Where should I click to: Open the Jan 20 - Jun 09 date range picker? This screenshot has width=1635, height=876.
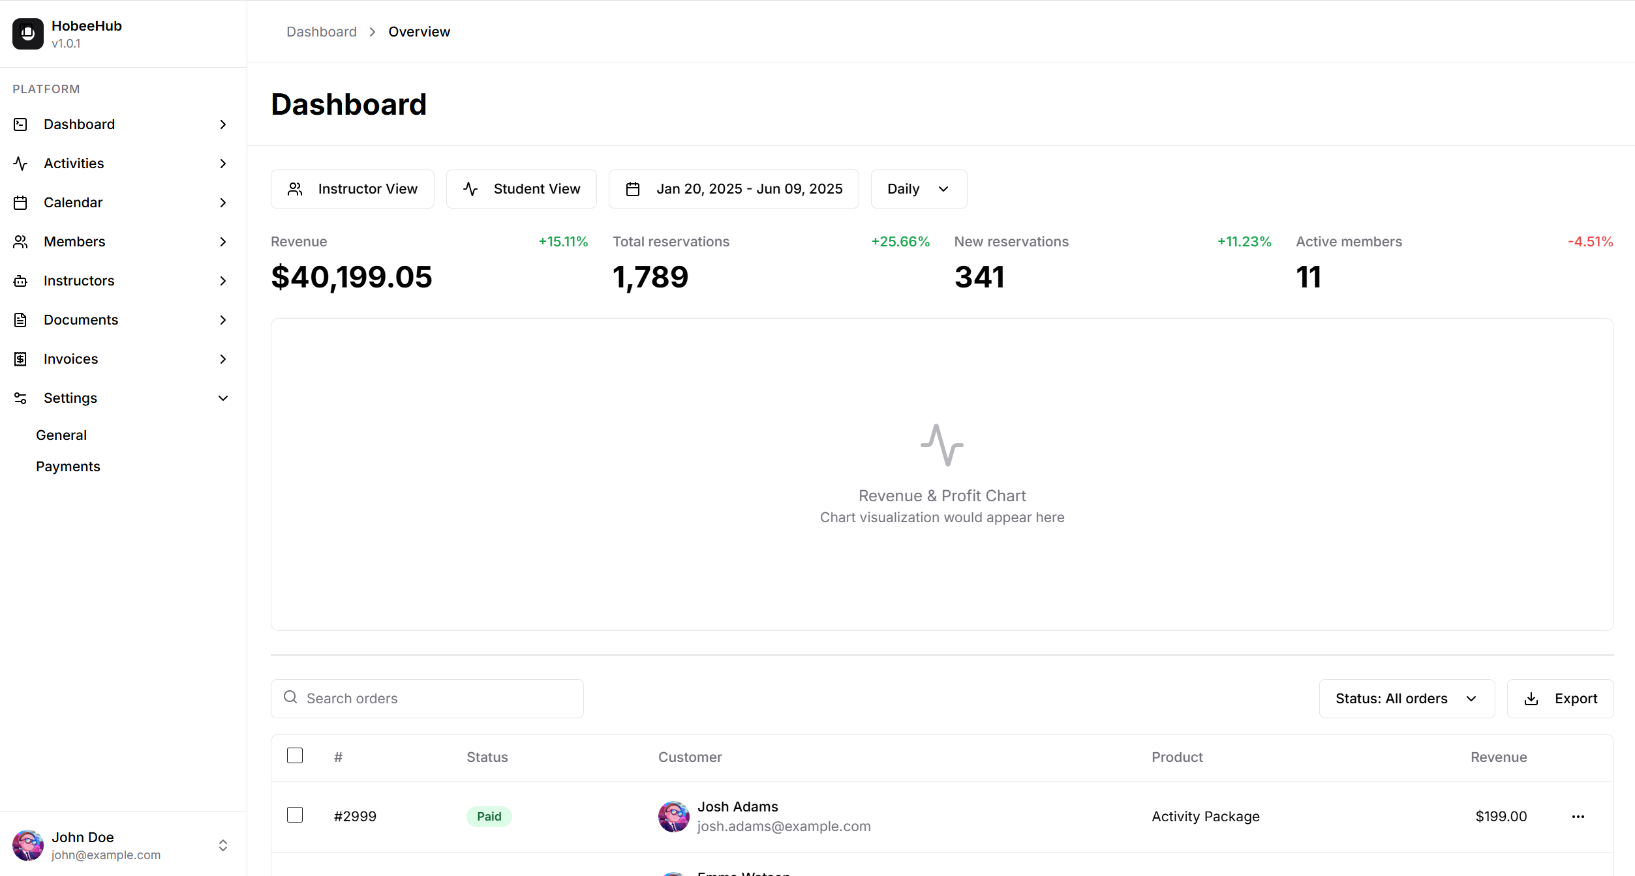tap(733, 189)
